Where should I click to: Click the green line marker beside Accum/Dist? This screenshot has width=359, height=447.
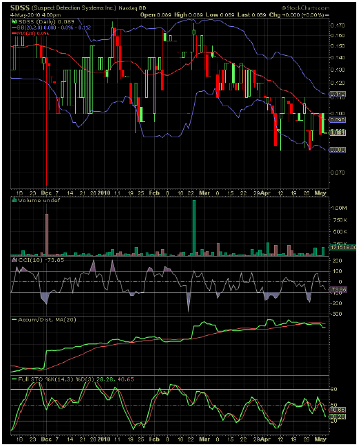tap(14, 319)
